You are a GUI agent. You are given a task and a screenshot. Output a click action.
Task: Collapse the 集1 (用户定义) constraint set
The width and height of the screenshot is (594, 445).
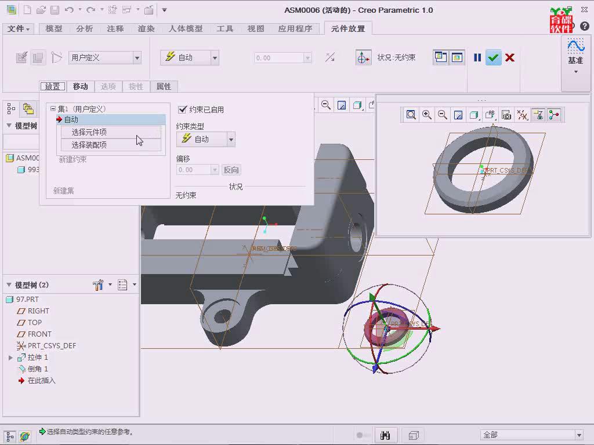(53, 108)
